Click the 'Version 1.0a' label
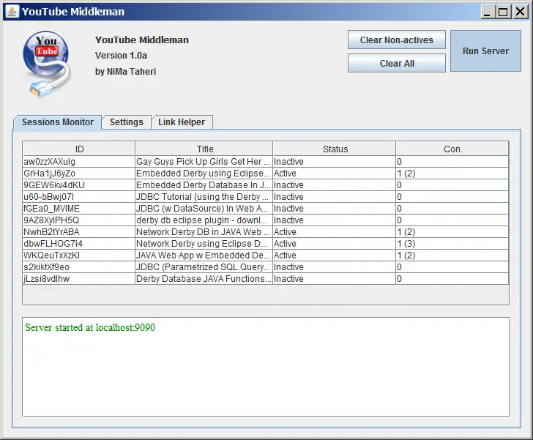 [x=121, y=56]
